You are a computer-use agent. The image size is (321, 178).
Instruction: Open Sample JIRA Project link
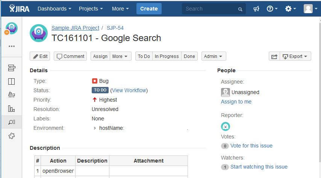point(75,28)
